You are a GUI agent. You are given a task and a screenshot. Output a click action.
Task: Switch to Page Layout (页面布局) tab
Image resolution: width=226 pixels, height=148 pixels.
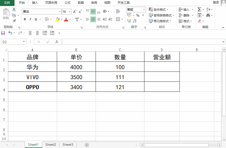pyautogui.click(x=51, y=3)
